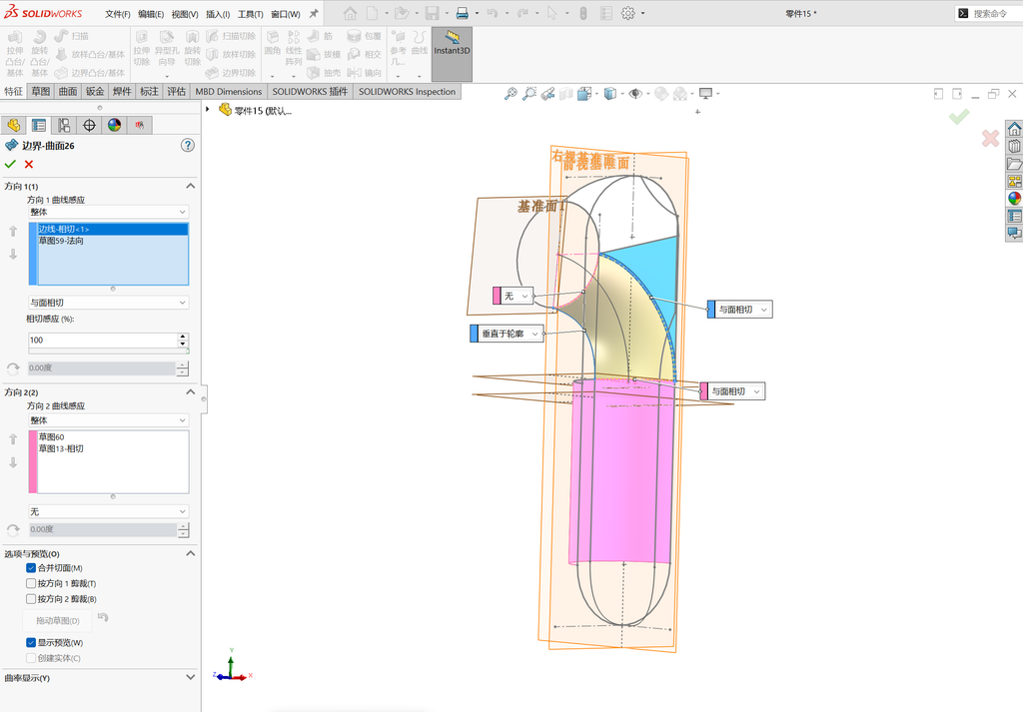Switch to the SOLIDWORKS Inspection tab
The height and width of the screenshot is (712, 1023).
tap(408, 91)
